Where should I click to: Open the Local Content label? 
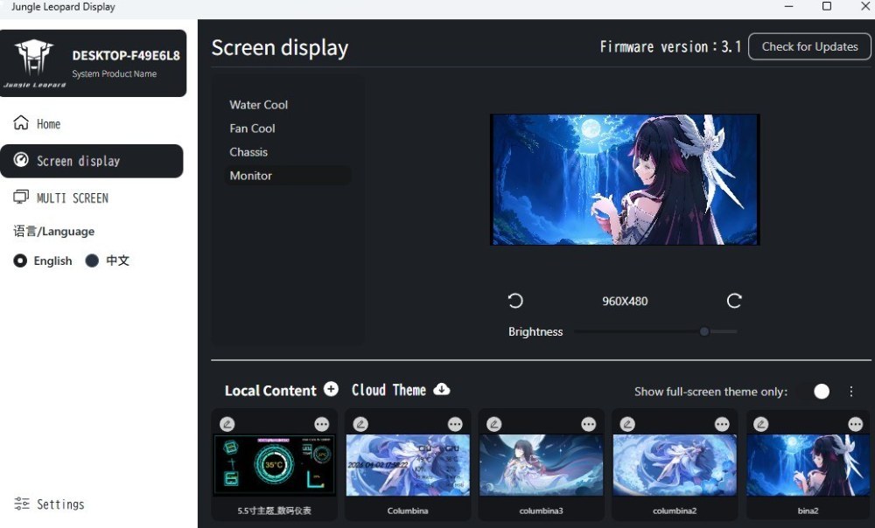click(x=270, y=390)
